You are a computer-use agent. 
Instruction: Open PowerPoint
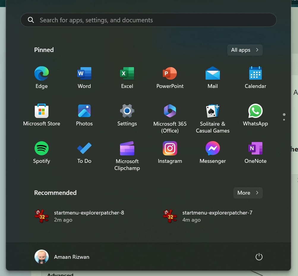coord(170,77)
